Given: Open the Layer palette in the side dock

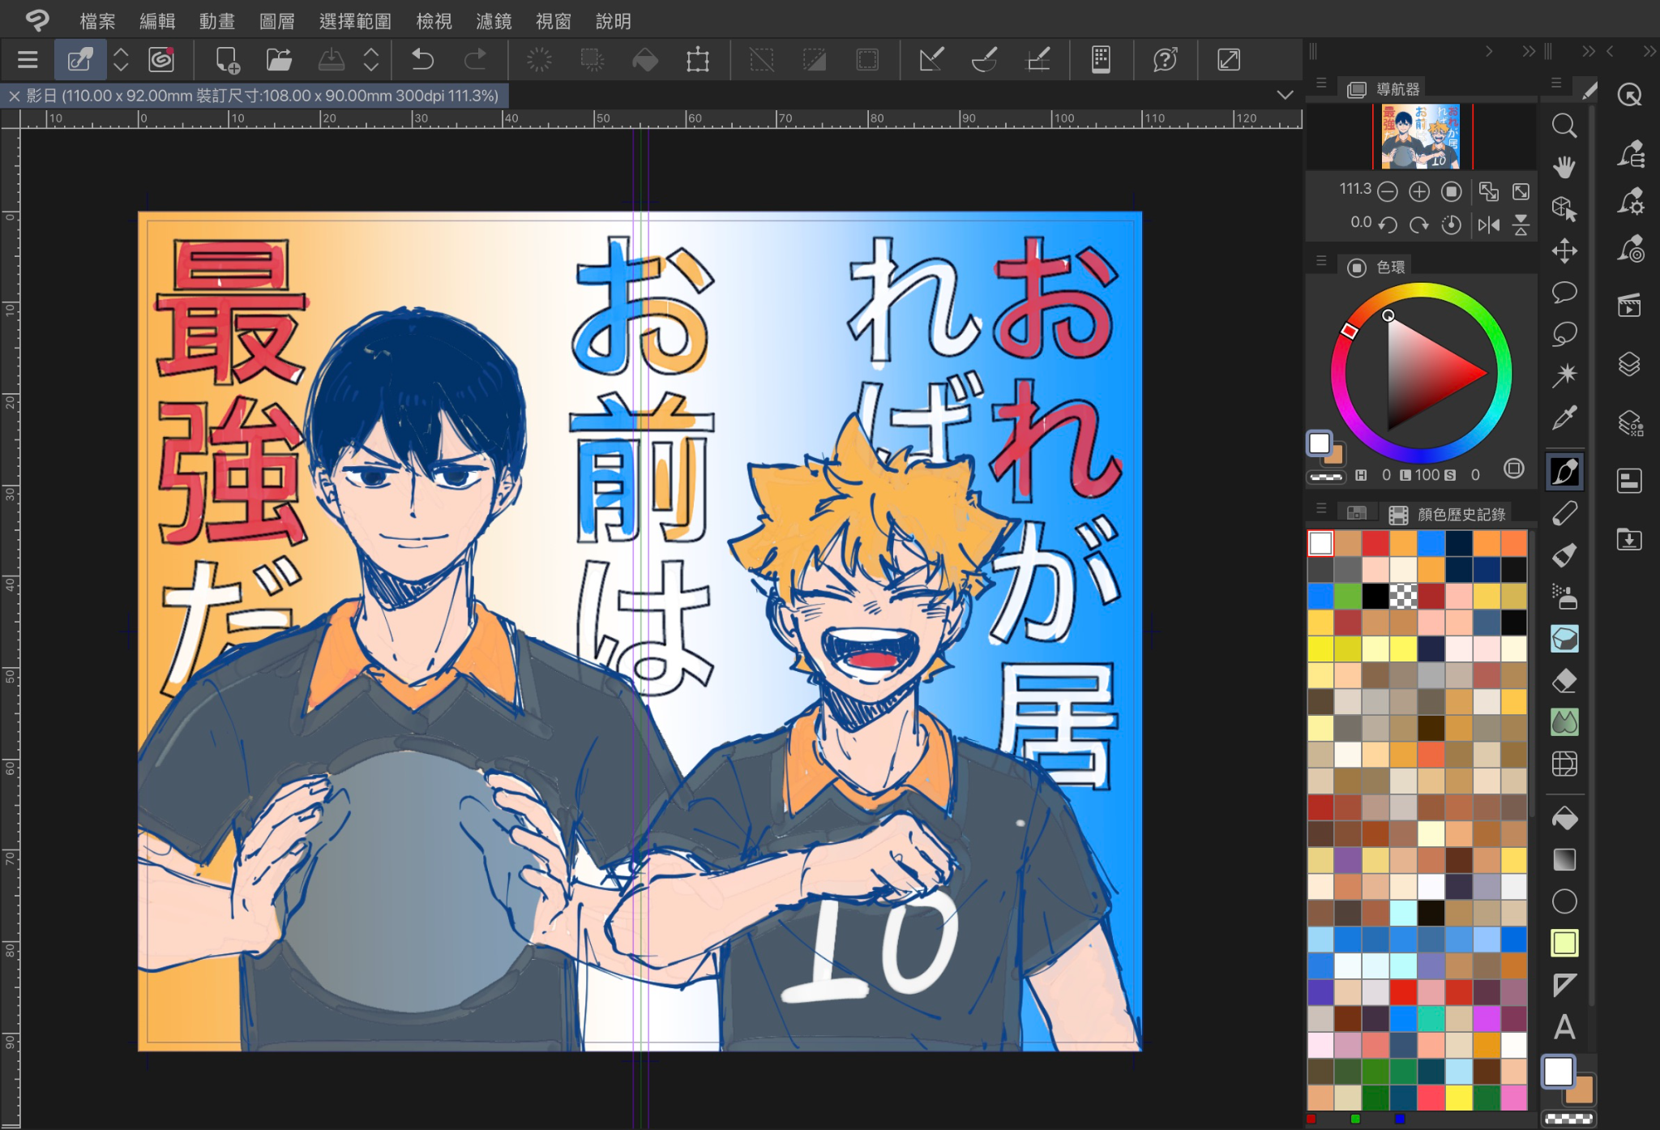Looking at the screenshot, I should [x=1629, y=364].
